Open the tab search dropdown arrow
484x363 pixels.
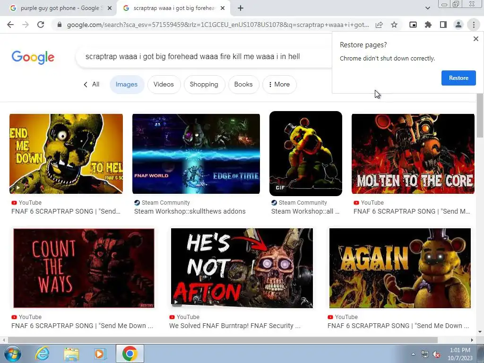pyautogui.click(x=427, y=8)
